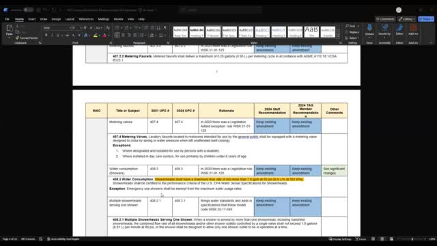Open the Add-ins button
This screenshot has width=437, height=246.
pos(413,30)
